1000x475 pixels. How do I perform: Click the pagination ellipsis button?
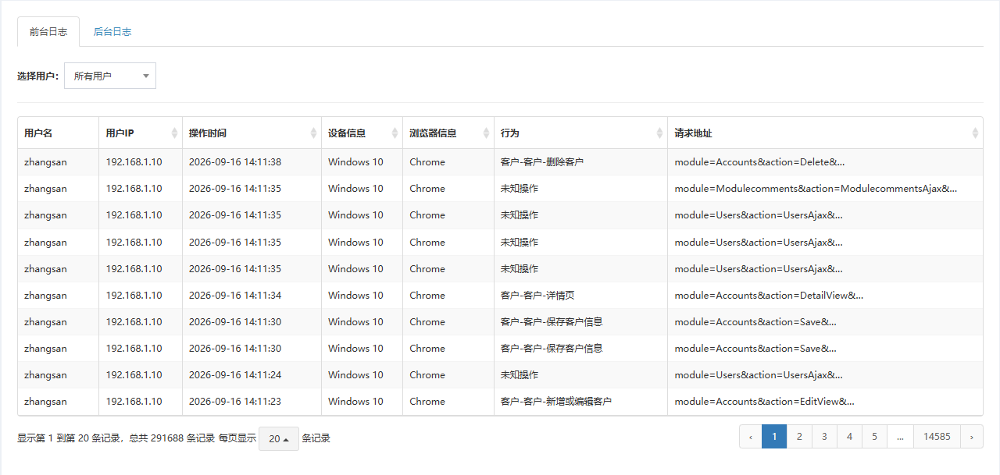pyautogui.click(x=900, y=437)
